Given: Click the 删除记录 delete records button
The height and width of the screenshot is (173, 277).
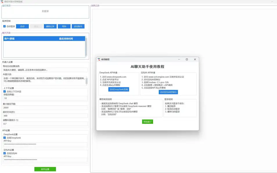Looking at the screenshot, I should point(50,26).
